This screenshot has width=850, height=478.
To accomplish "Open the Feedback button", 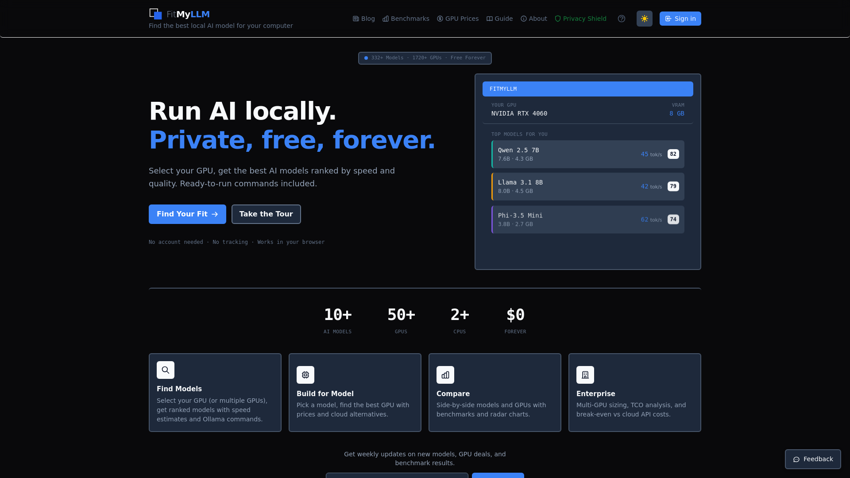I will pyautogui.click(x=813, y=459).
